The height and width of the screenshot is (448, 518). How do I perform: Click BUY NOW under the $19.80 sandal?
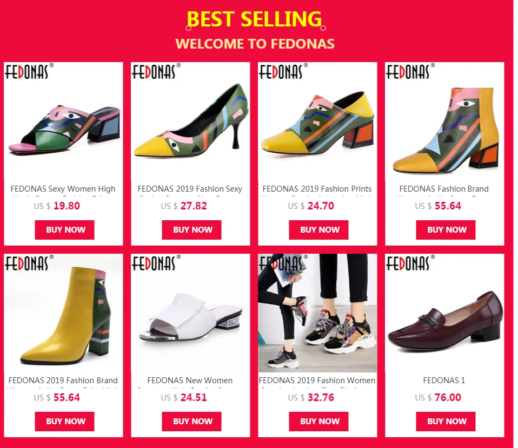tap(65, 229)
